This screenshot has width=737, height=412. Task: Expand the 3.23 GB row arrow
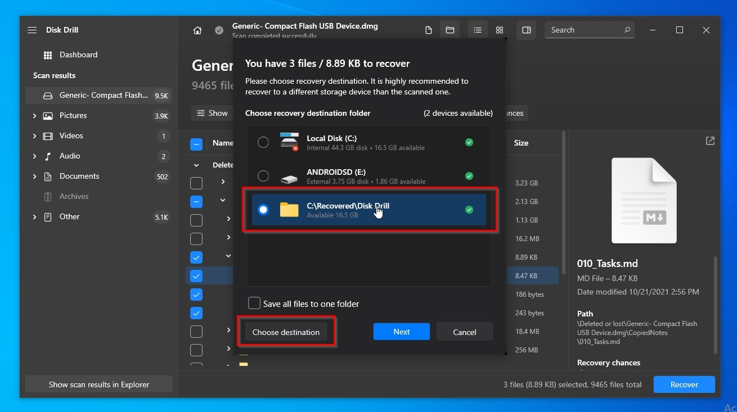(x=223, y=182)
